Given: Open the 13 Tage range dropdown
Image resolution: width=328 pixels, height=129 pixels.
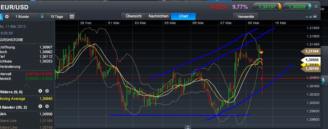Looking at the screenshot, I should click(x=57, y=17).
